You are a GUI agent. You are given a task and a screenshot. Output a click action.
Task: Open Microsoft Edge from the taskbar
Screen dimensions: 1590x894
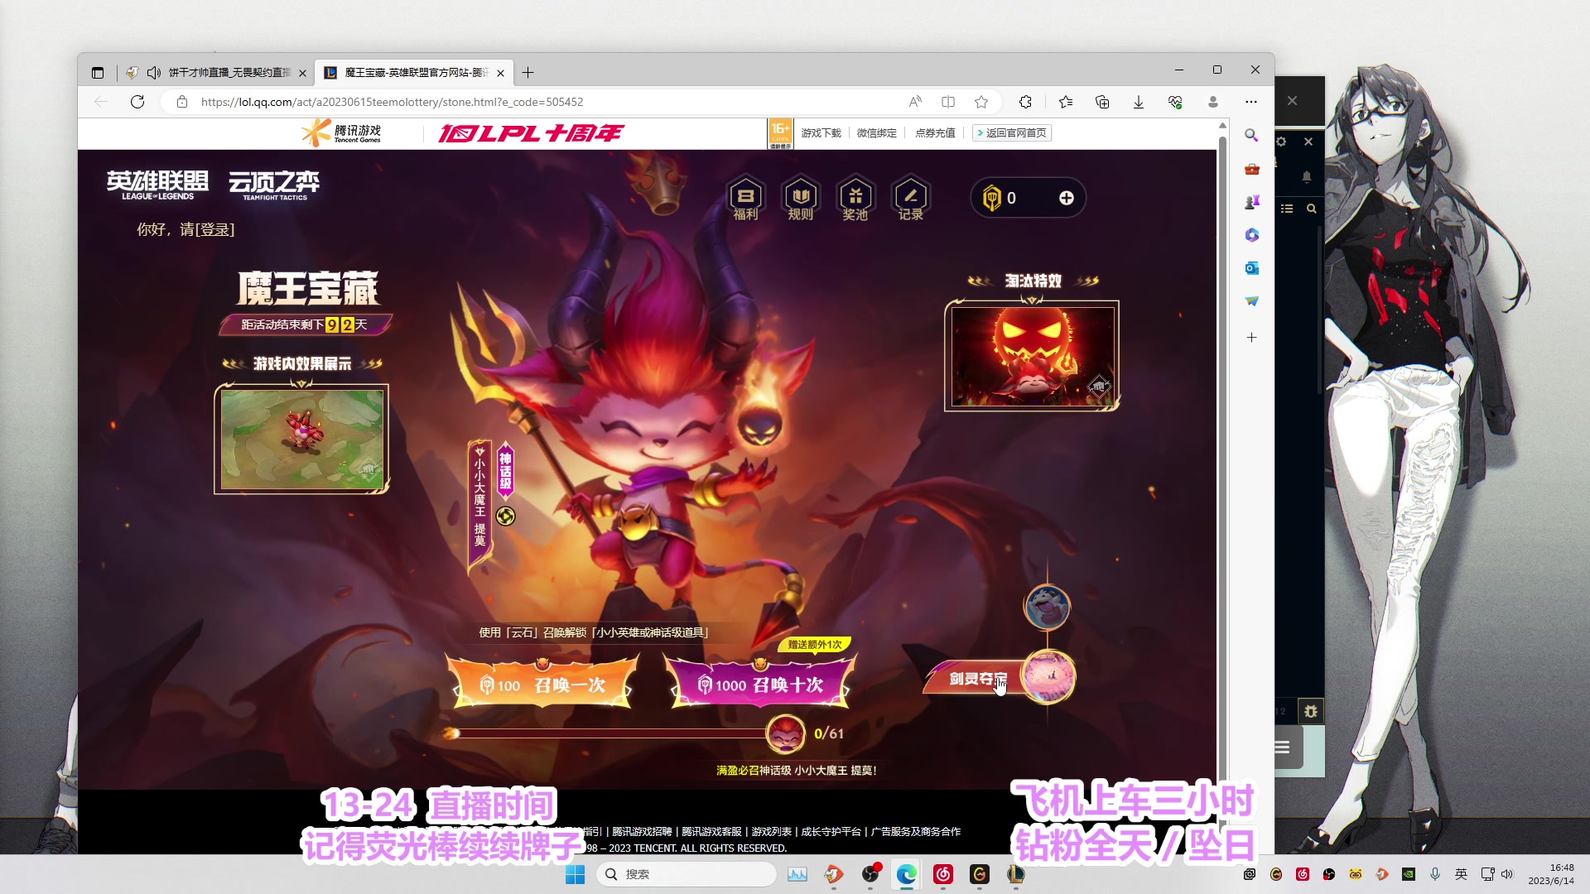coord(907,874)
